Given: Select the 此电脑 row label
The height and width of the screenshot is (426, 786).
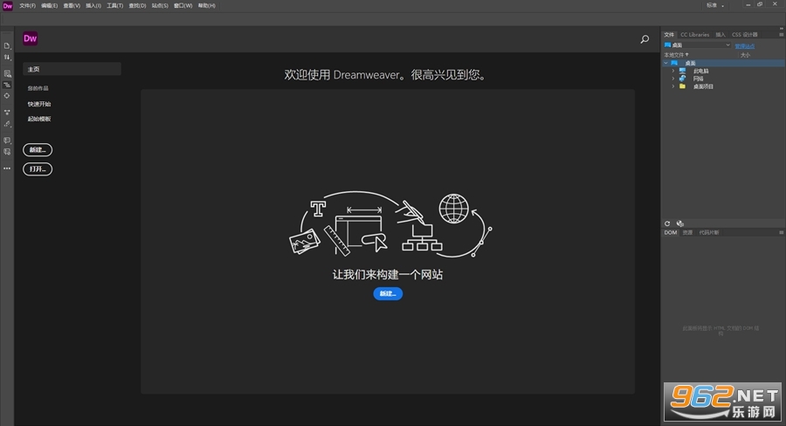Looking at the screenshot, I should pyautogui.click(x=700, y=72).
